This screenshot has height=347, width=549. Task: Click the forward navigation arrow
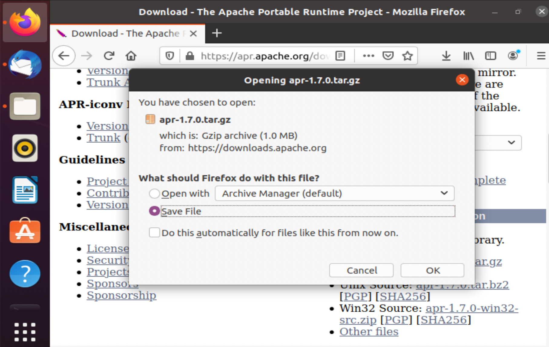point(87,56)
